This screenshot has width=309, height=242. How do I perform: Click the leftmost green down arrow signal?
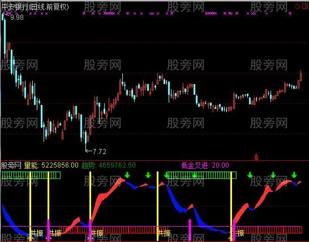[127, 175]
